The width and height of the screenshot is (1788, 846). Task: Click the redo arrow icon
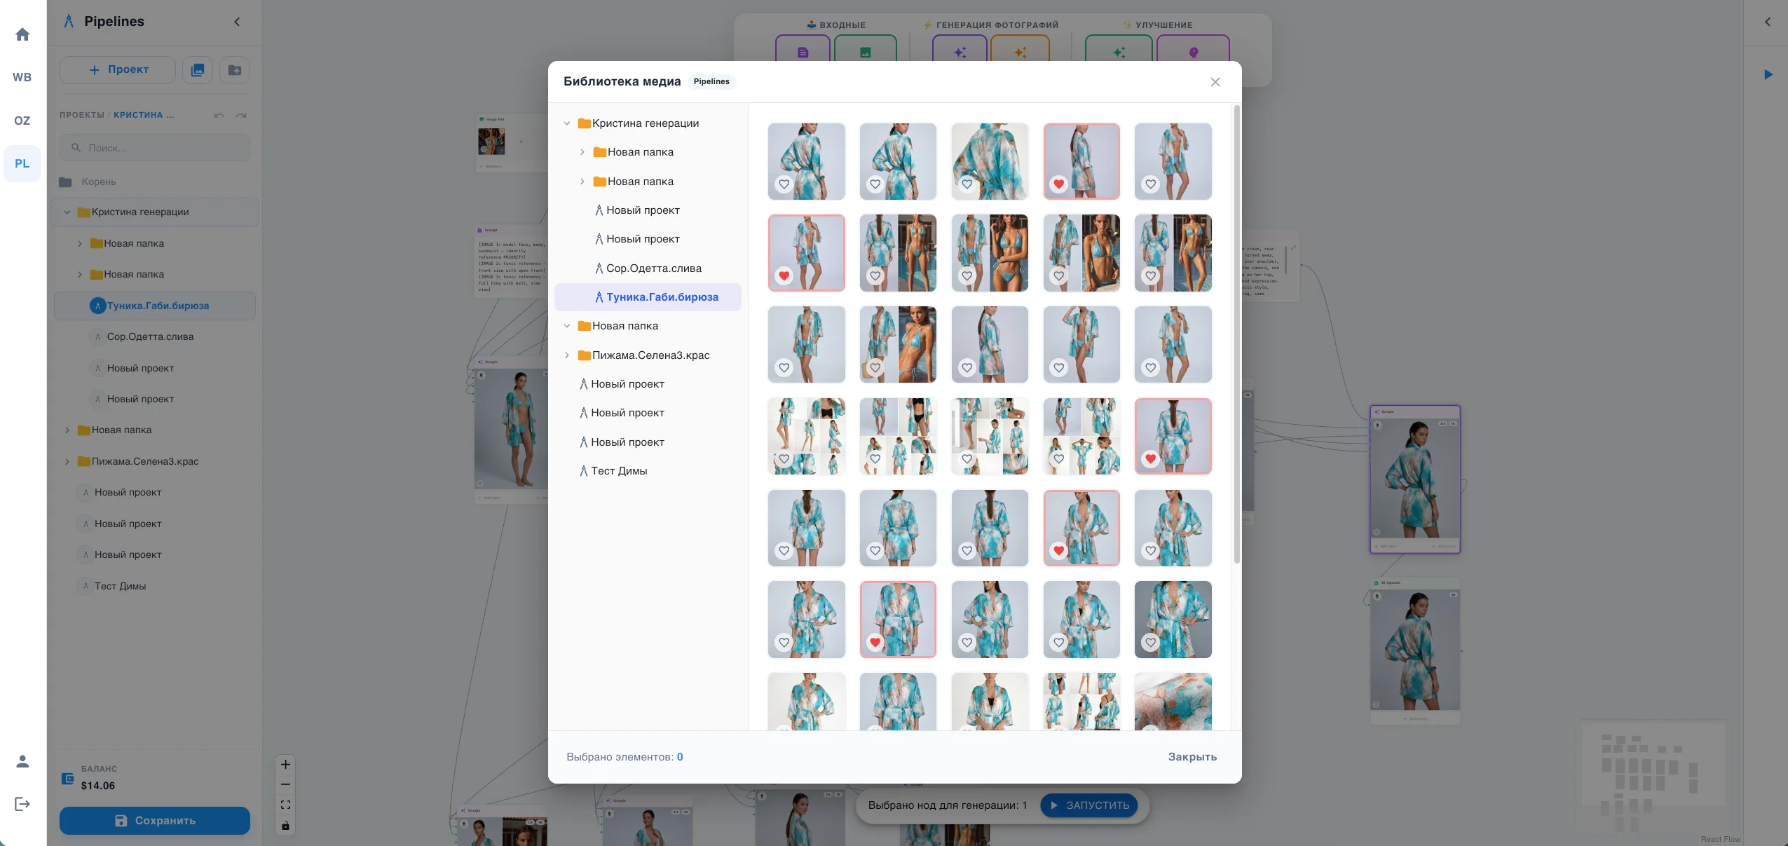coord(241,116)
